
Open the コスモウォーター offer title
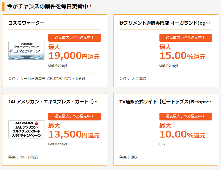(x=26, y=23)
